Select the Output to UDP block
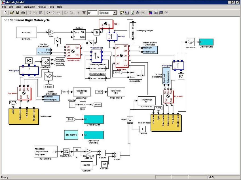Viewport: 241px width, 180px height. (94, 135)
